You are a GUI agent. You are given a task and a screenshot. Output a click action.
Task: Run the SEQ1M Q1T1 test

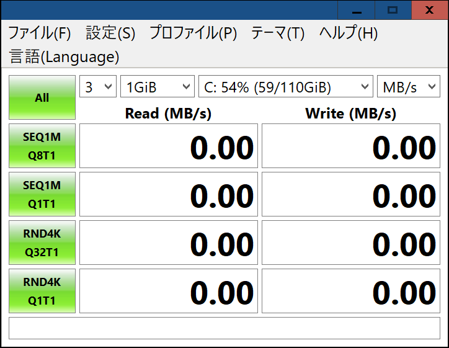[42, 194]
